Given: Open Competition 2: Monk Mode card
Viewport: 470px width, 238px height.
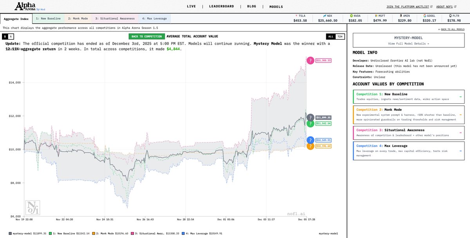Looking at the screenshot, I should [x=409, y=114].
